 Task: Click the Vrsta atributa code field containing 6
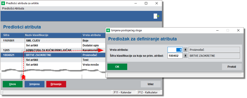pos(175,50)
